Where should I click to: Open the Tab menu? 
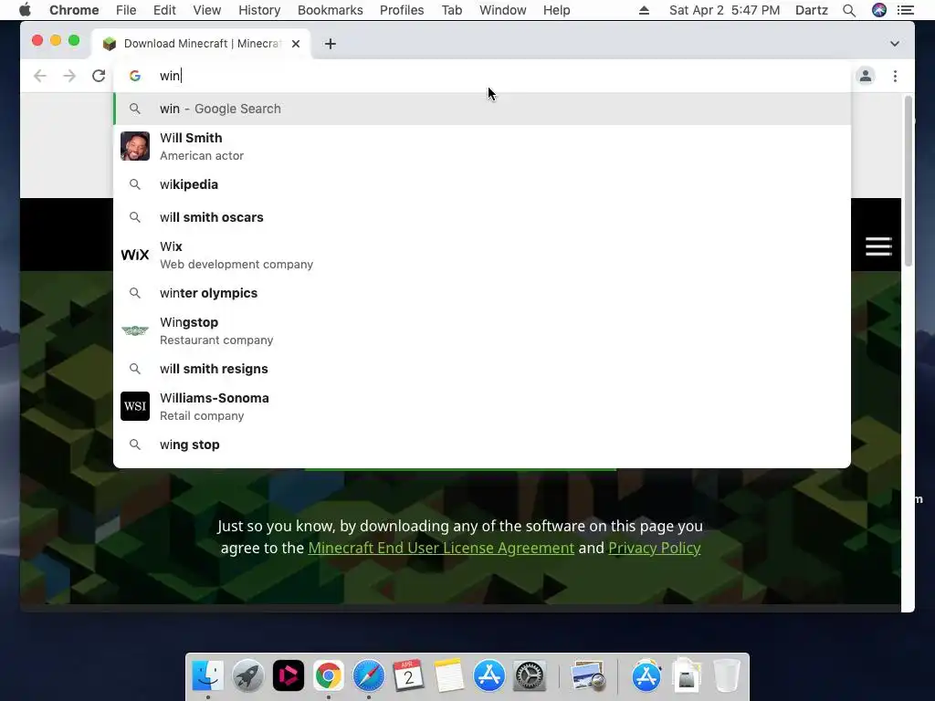(451, 10)
